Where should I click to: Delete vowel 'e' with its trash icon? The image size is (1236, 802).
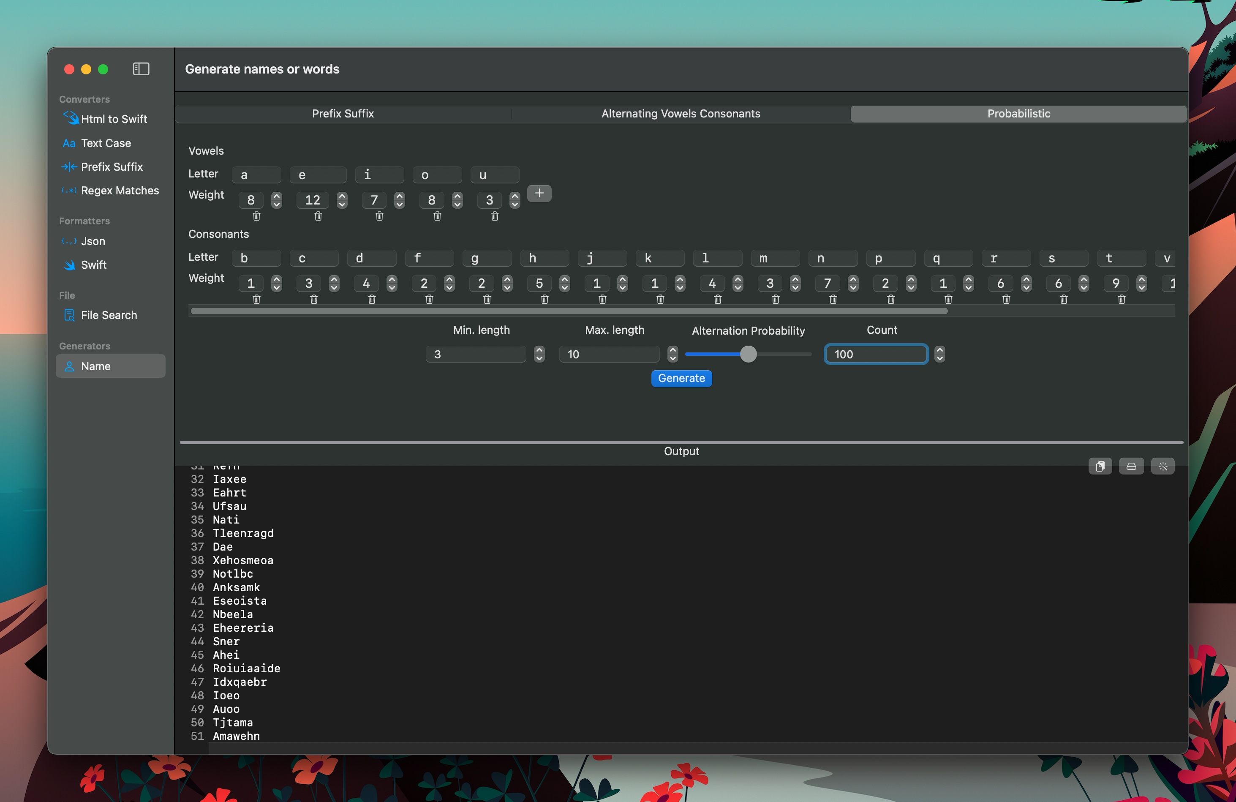click(x=319, y=216)
